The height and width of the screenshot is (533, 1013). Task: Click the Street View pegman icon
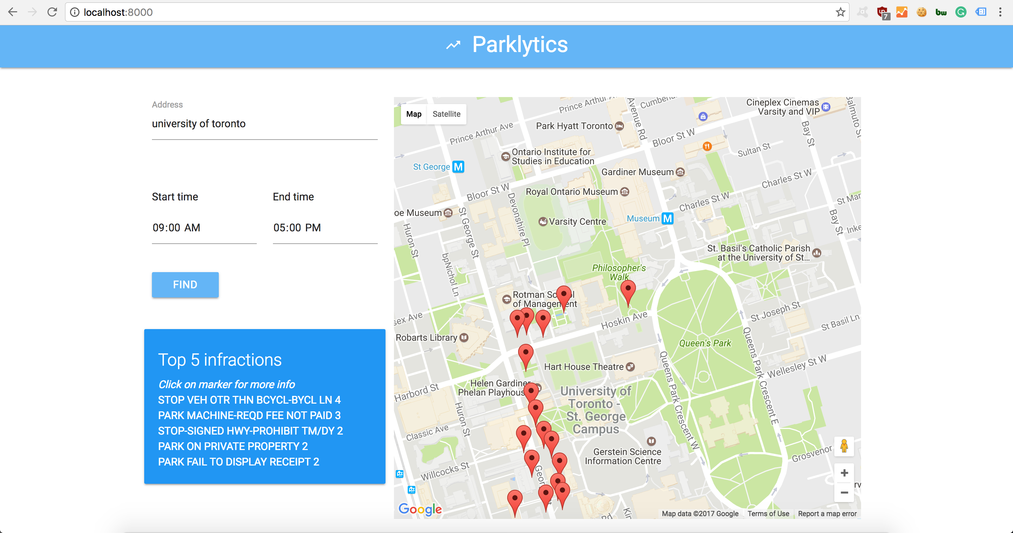pyautogui.click(x=844, y=446)
